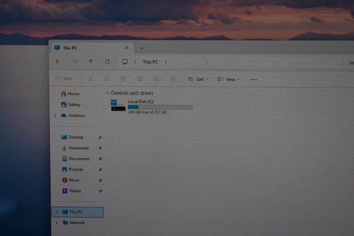
Task: Click the Cut scissors icon
Action: pyautogui.click(x=91, y=79)
